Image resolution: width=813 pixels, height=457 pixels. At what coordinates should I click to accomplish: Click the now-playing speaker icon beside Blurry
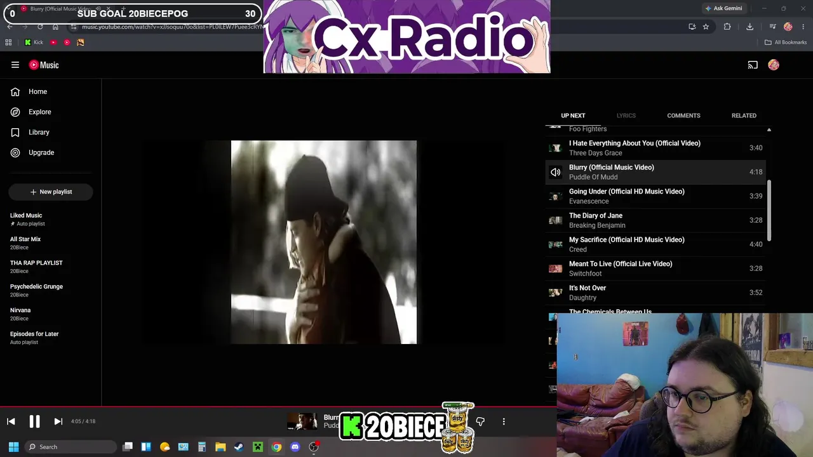[556, 172]
